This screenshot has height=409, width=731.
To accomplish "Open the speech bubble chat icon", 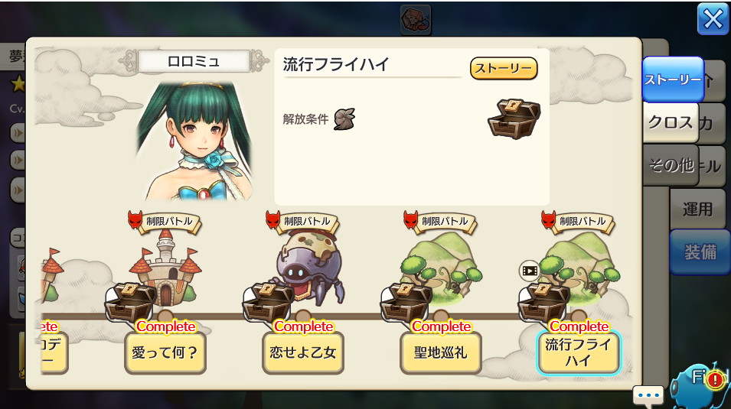I will pos(648,396).
